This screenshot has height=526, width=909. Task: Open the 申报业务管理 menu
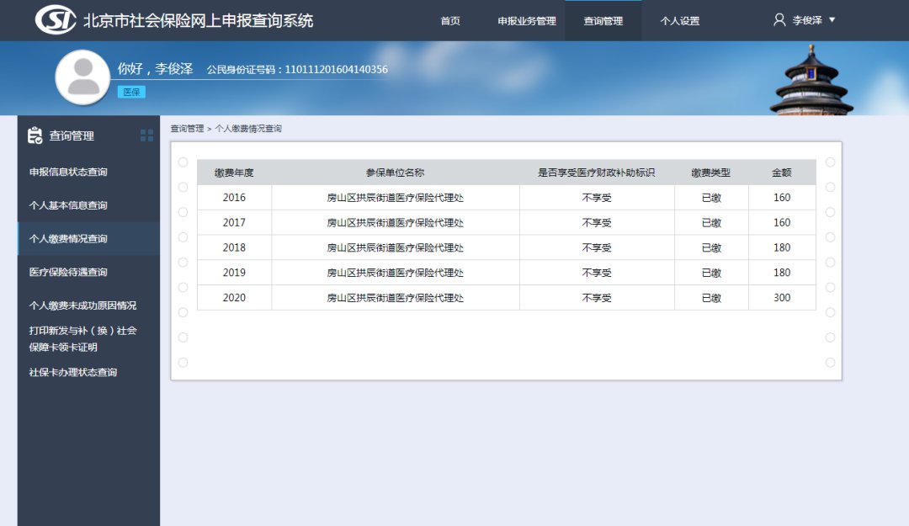[x=527, y=21]
